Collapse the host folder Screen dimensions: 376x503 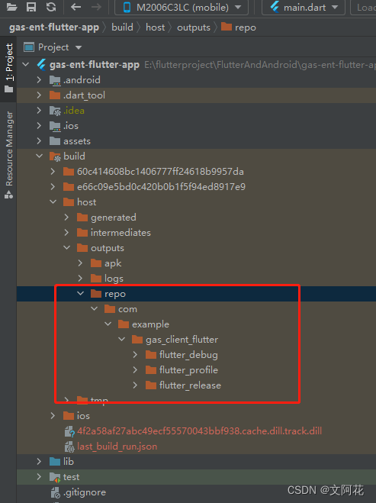coord(53,202)
